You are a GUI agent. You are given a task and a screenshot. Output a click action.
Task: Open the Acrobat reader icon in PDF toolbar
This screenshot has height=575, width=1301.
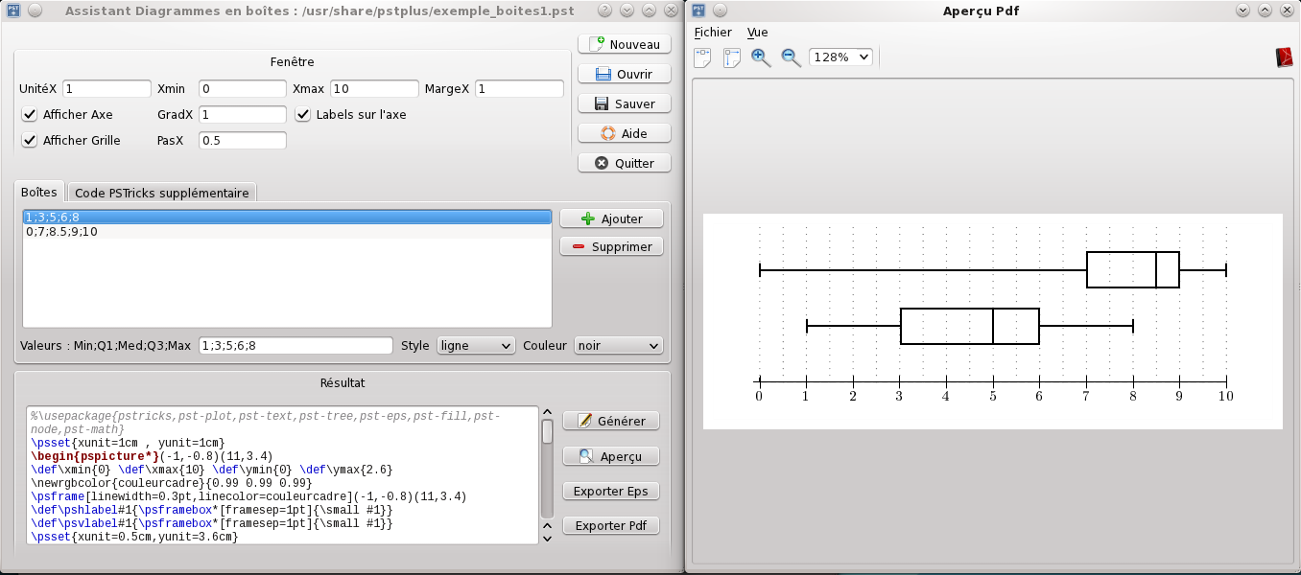point(1286,55)
